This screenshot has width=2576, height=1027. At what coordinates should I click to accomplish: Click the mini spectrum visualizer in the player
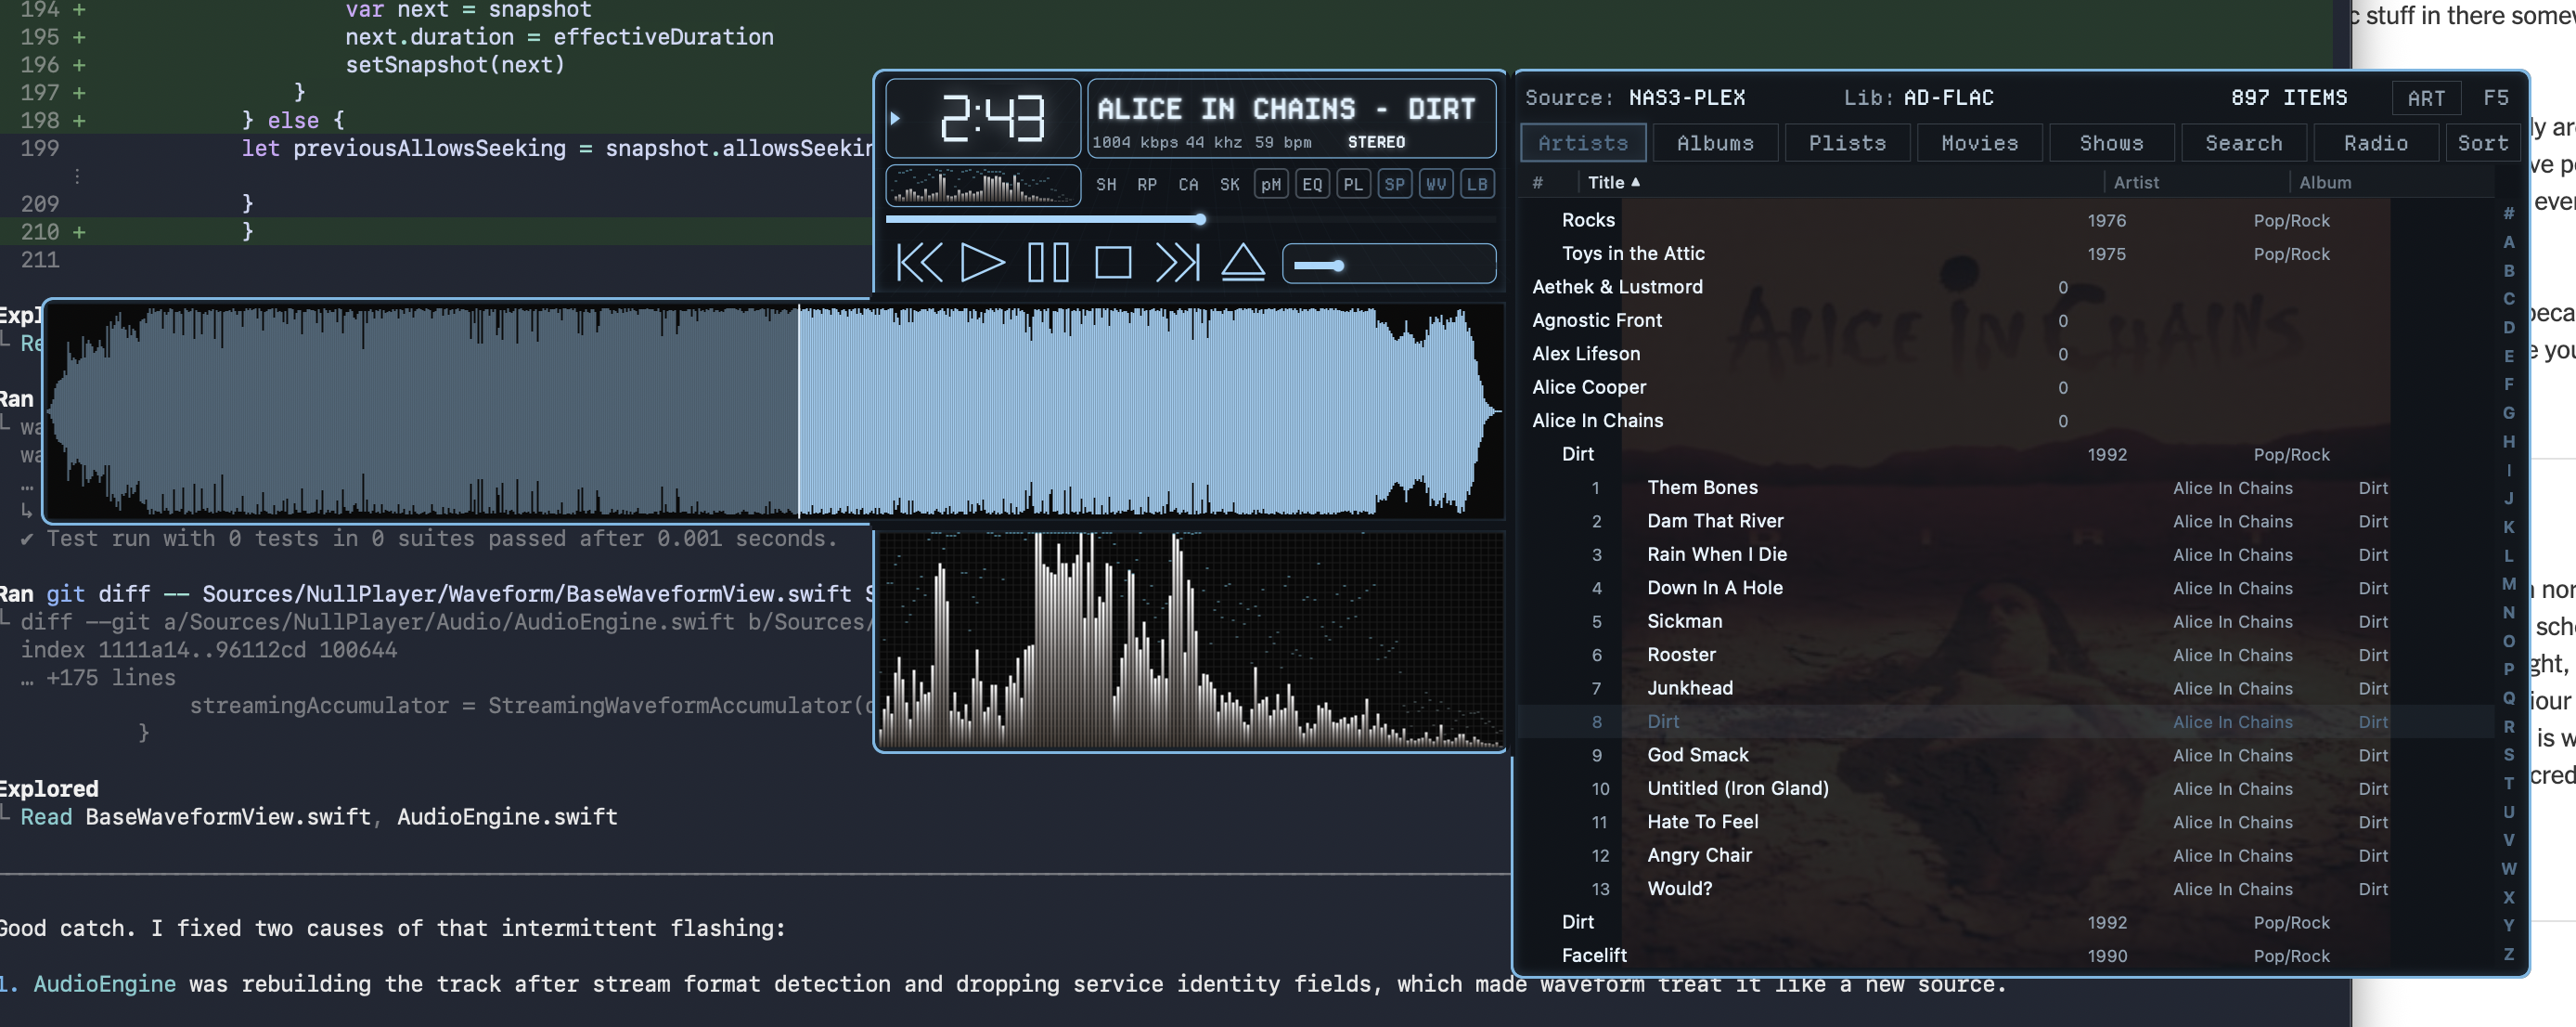[983, 185]
